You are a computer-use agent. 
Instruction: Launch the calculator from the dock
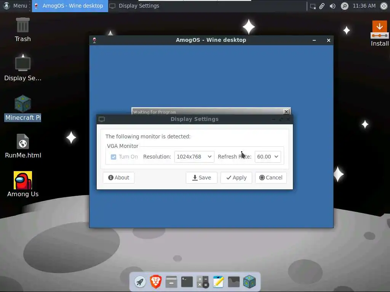pyautogui.click(x=203, y=282)
